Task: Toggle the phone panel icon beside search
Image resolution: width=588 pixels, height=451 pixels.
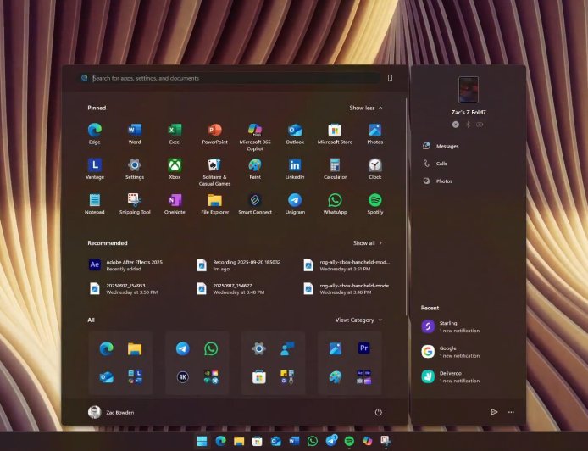Action: click(x=390, y=78)
